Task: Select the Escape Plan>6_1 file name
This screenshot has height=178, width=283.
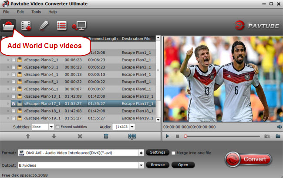Action: pyautogui.click(x=41, y=89)
